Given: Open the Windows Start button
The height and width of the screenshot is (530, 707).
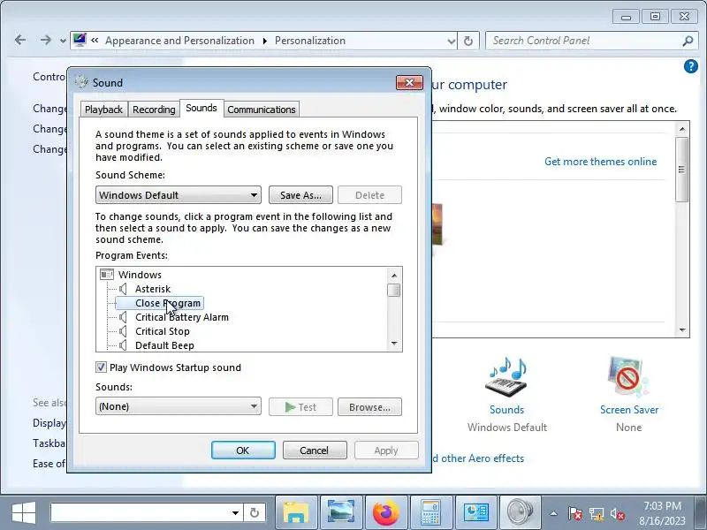Looking at the screenshot, I should coord(24,513).
